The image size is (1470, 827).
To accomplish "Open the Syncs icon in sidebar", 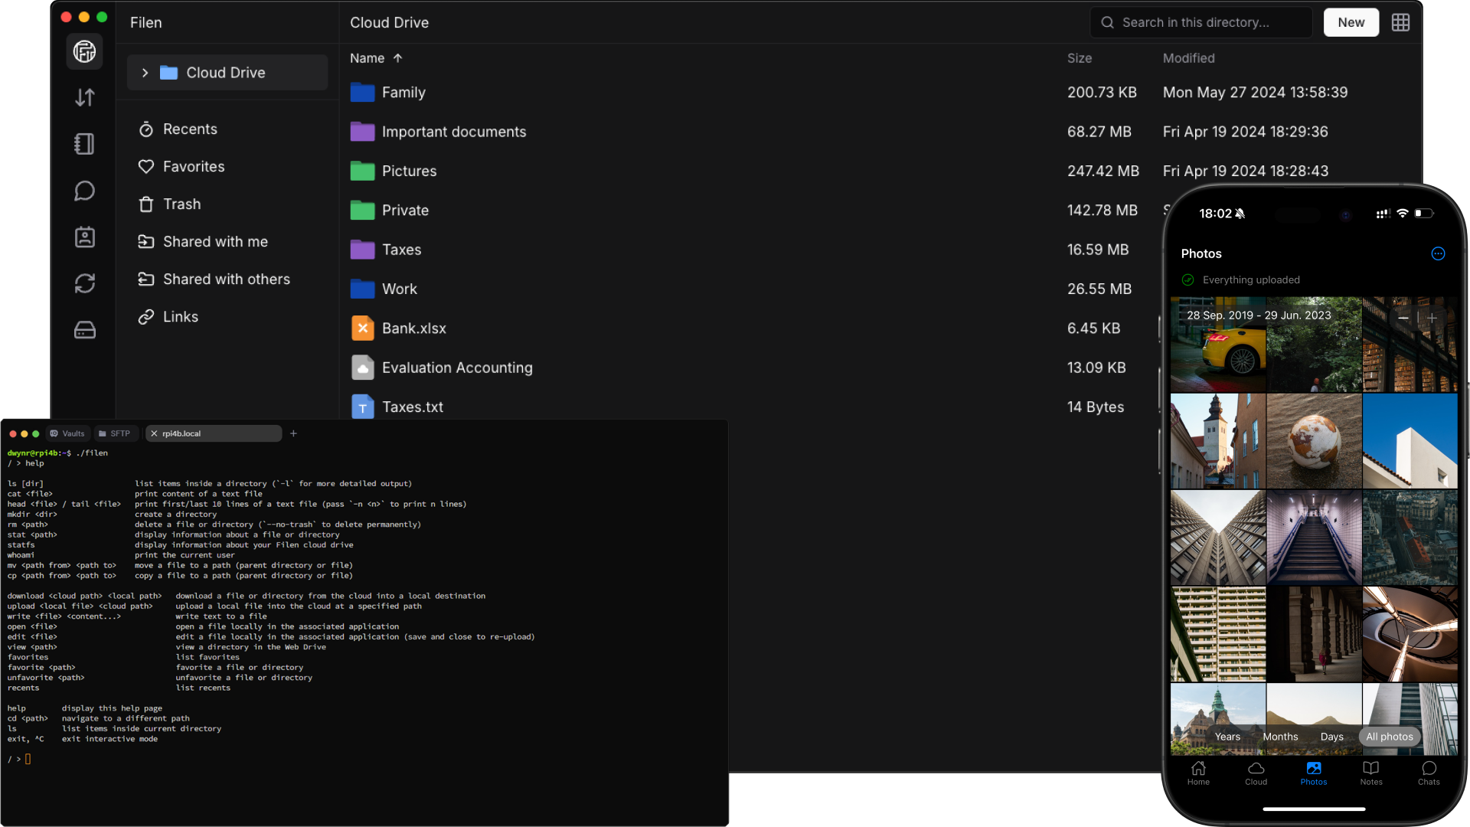I will pos(84,283).
